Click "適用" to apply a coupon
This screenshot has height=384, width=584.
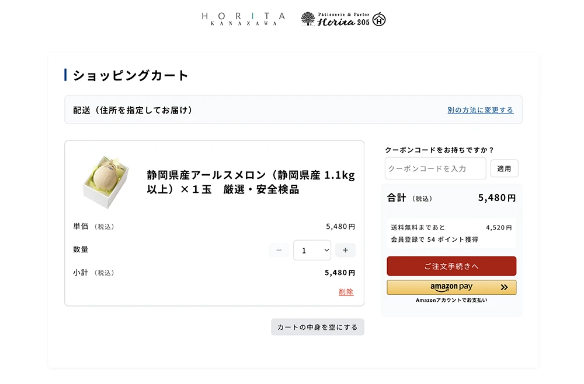(x=504, y=168)
